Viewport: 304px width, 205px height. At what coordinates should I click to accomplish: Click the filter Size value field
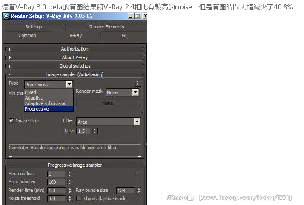(x=84, y=131)
